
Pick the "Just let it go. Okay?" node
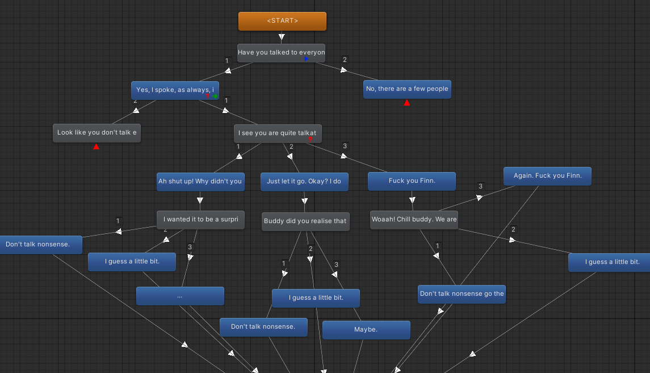(304, 182)
